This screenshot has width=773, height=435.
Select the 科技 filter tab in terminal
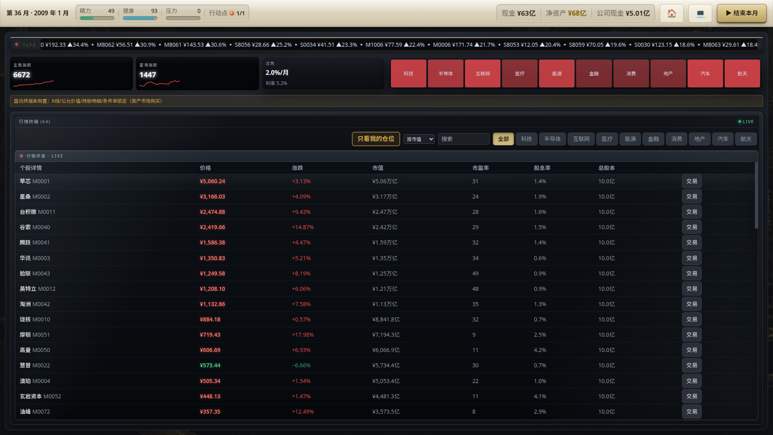pos(526,139)
